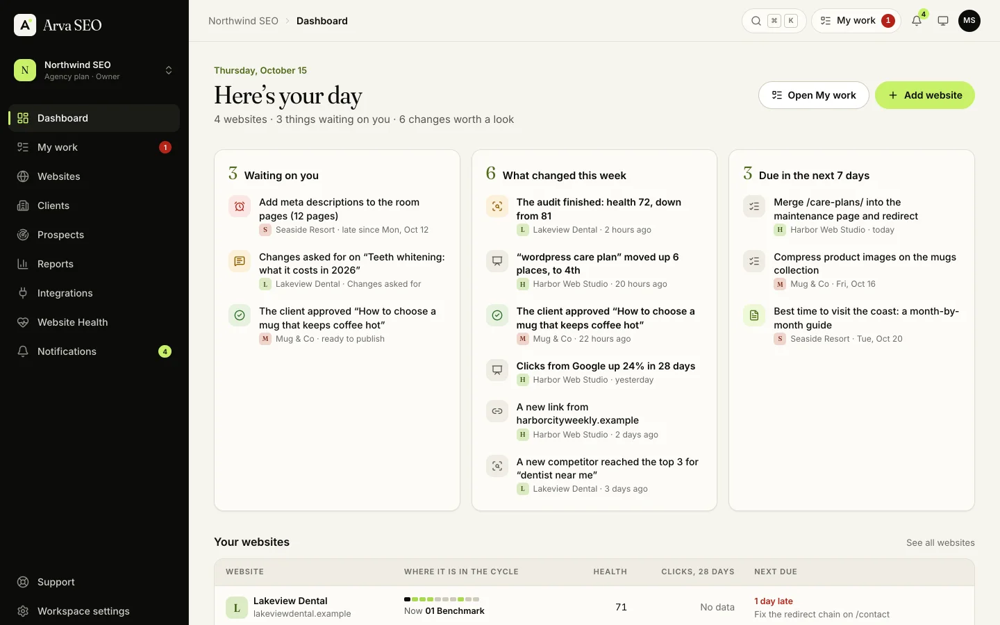The image size is (1000, 625).
Task: Click the Lakeview Dental site avatar in websites table
Action: click(237, 608)
